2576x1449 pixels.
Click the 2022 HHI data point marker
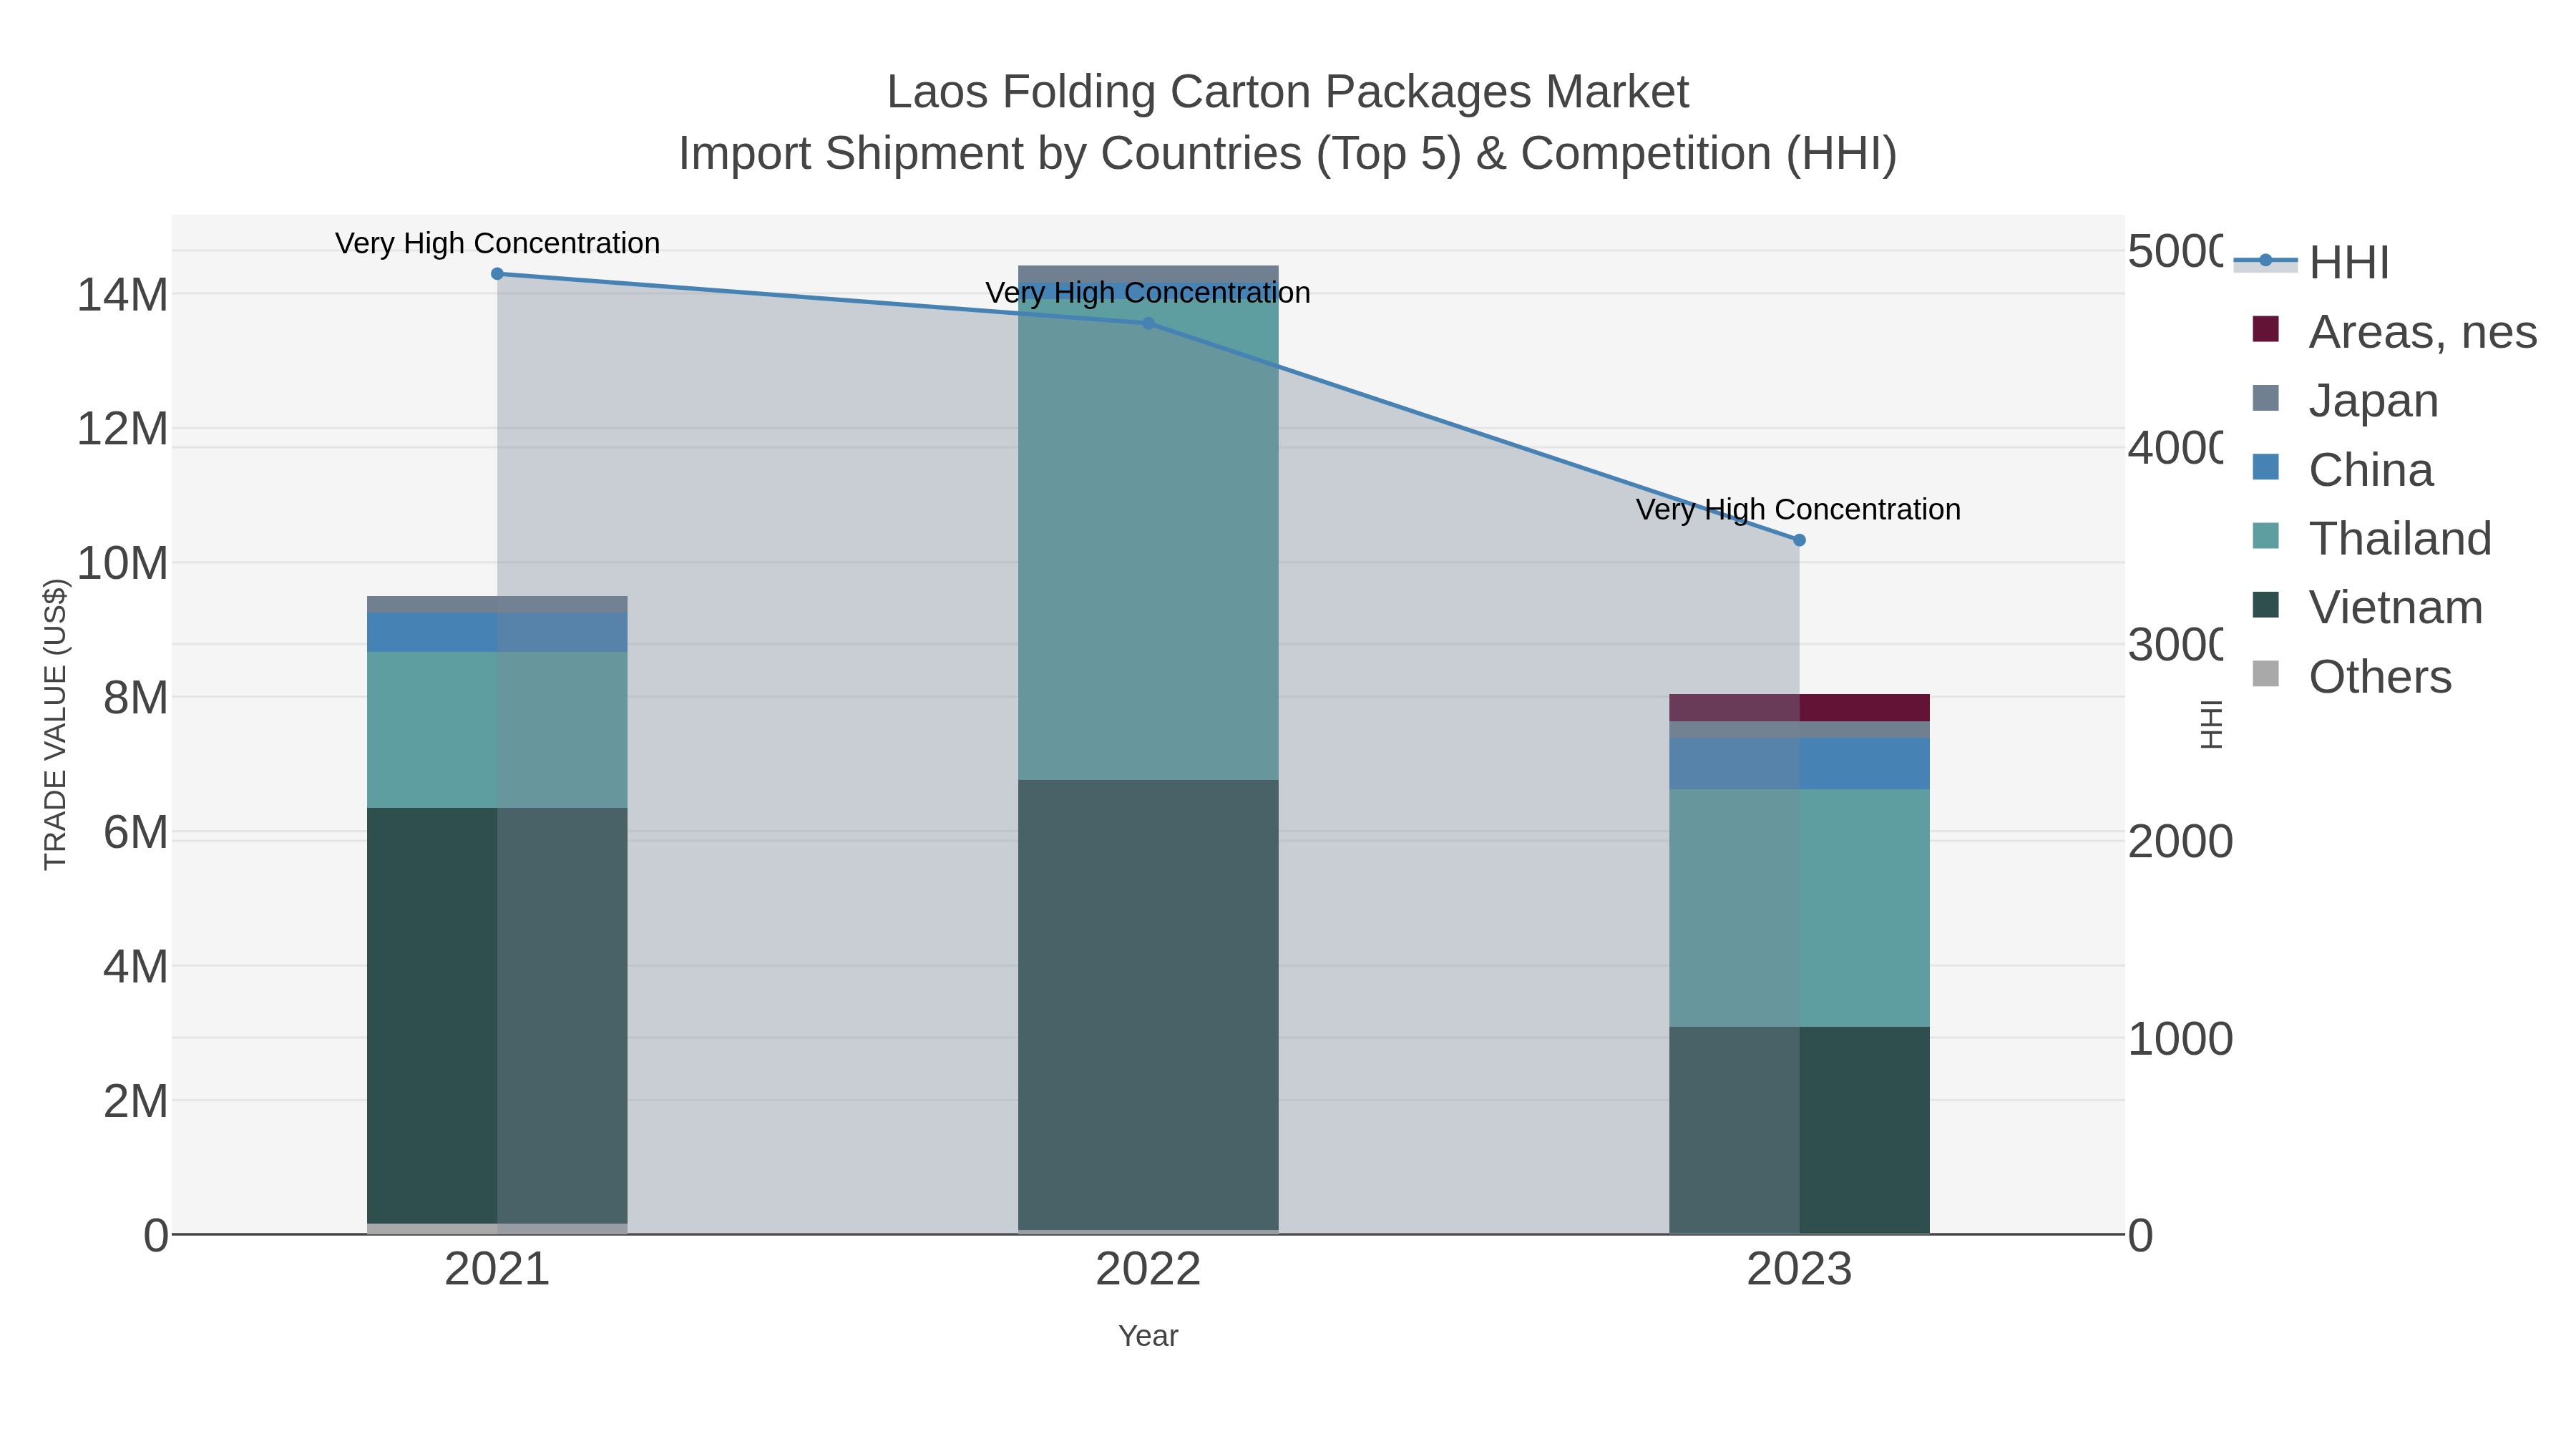(x=1148, y=323)
